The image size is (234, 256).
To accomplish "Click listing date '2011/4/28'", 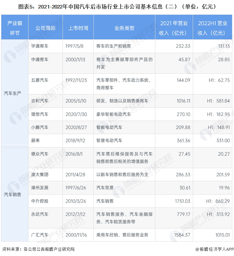I will (75, 174).
